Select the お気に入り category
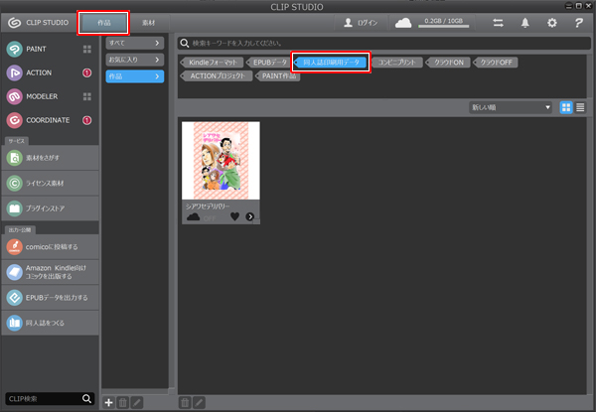 tap(135, 60)
